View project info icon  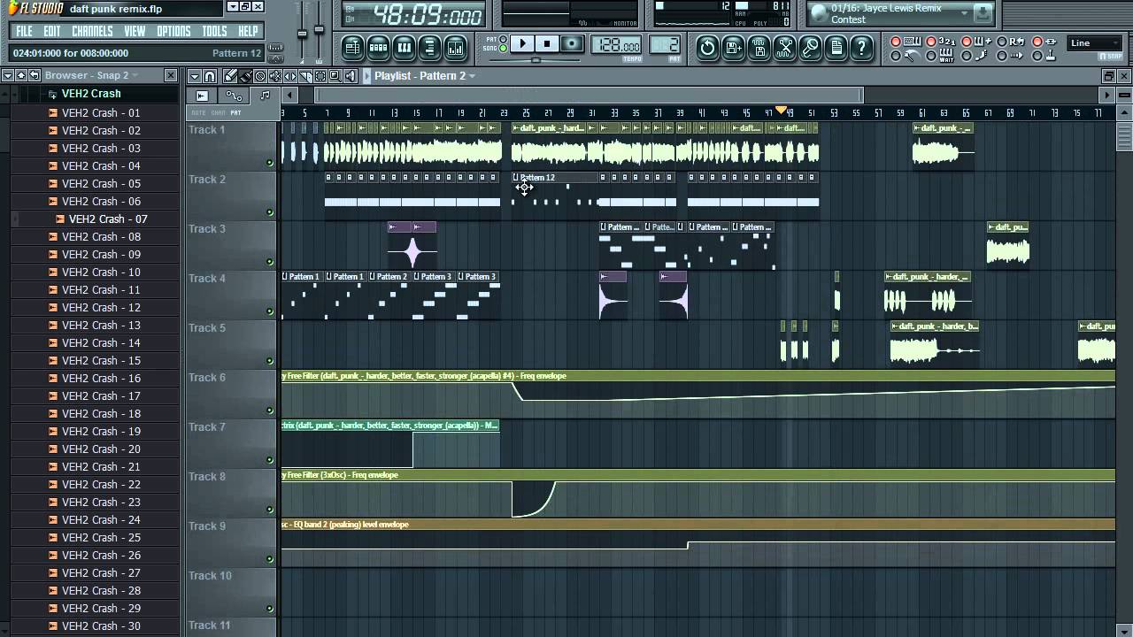click(x=836, y=48)
